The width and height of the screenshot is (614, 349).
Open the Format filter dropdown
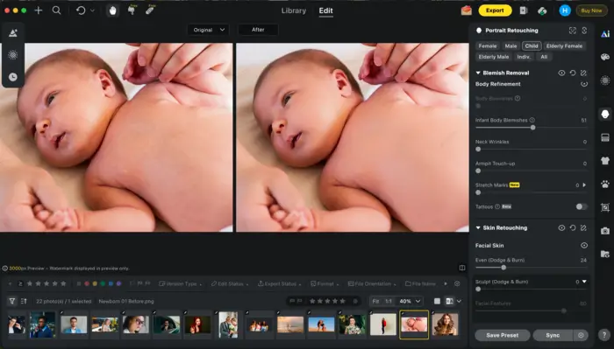325,283
